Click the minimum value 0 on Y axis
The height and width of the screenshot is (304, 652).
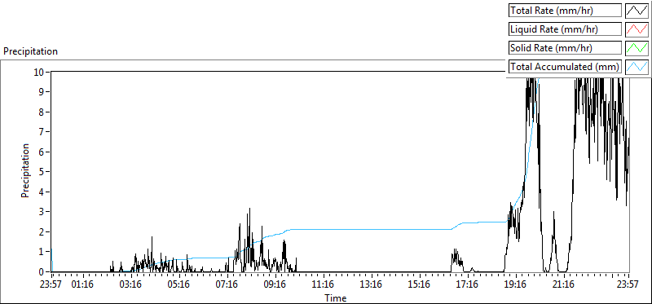(x=42, y=272)
